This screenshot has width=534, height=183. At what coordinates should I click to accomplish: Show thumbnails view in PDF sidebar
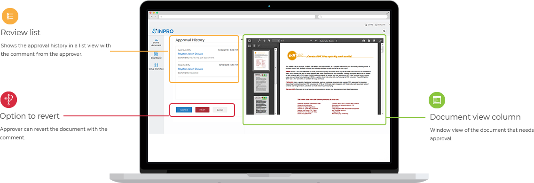coord(249,46)
